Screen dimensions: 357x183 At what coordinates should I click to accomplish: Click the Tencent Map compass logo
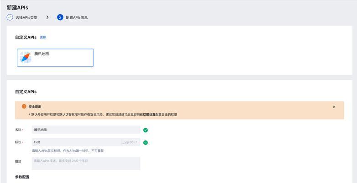click(25, 57)
